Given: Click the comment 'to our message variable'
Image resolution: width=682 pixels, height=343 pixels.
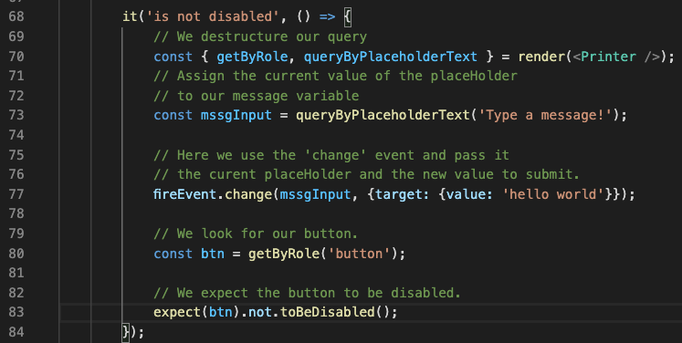Looking at the screenshot, I should click(x=257, y=96).
